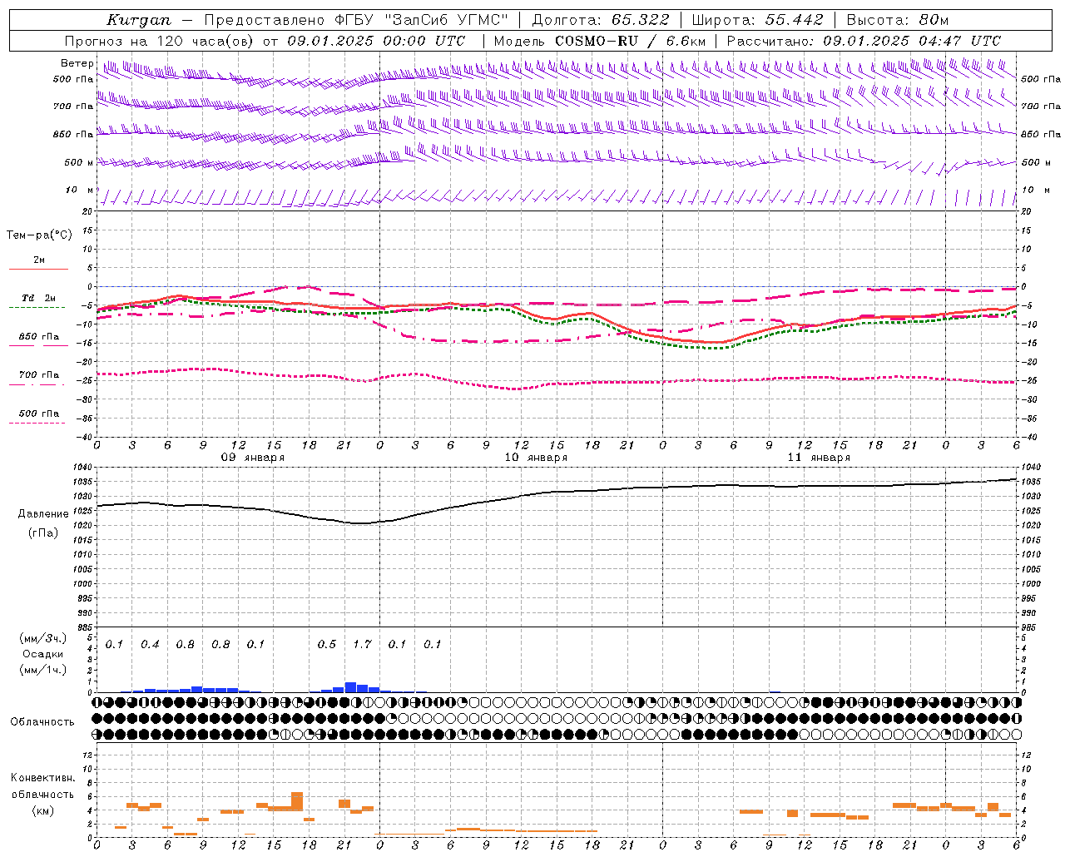The image size is (1065, 852).
Task: Click the "COSMO-RU" model name
Action: point(597,41)
